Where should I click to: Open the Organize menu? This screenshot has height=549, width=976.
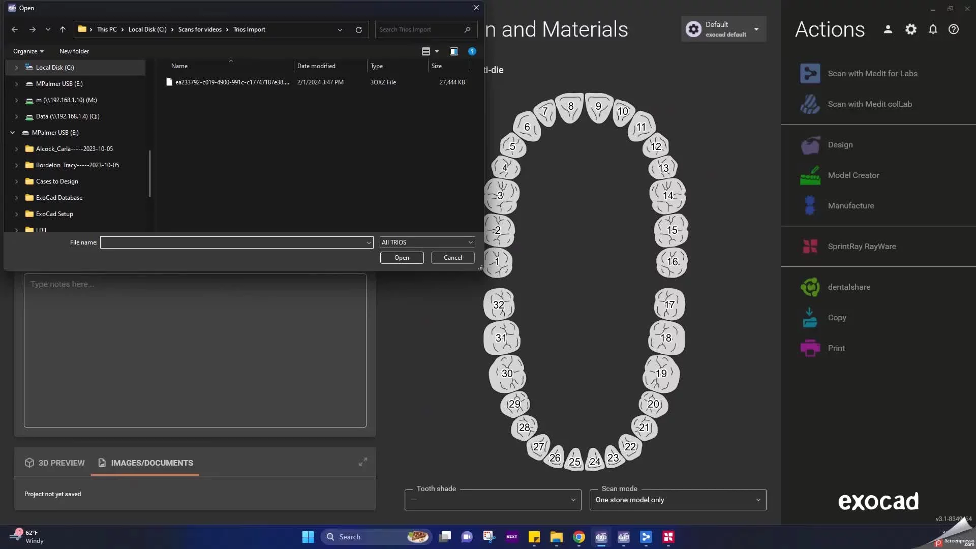click(x=28, y=51)
